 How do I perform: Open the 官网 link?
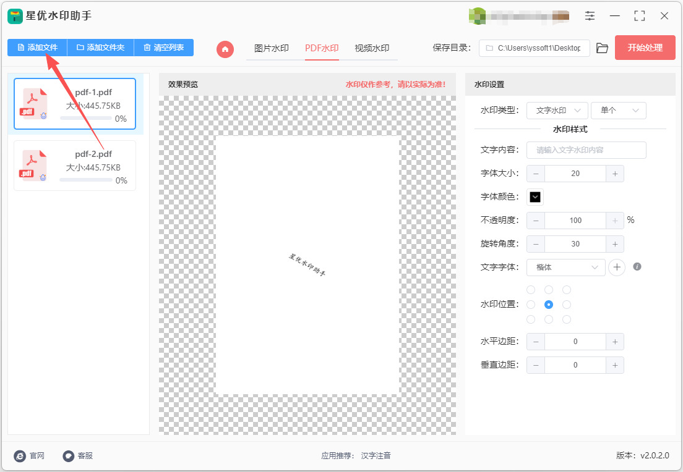(x=37, y=456)
